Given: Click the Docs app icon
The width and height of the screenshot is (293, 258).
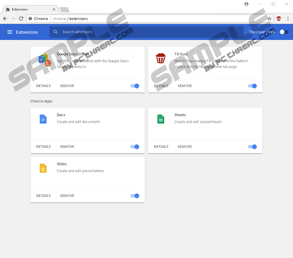Looking at the screenshot, I should 43,119.
